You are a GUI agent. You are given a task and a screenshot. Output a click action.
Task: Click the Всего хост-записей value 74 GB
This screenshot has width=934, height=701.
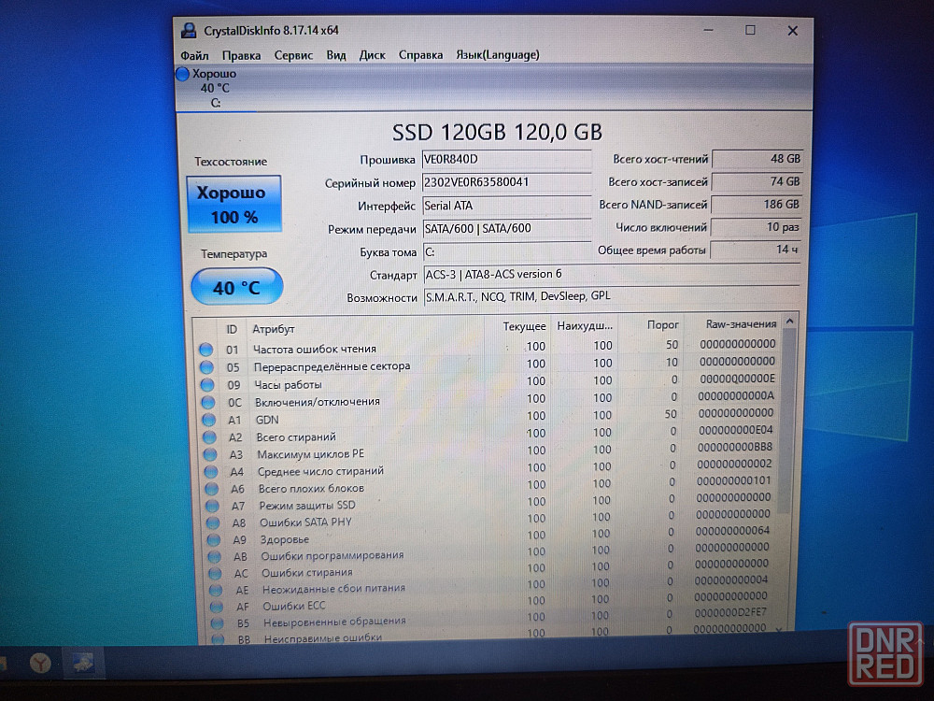point(757,182)
